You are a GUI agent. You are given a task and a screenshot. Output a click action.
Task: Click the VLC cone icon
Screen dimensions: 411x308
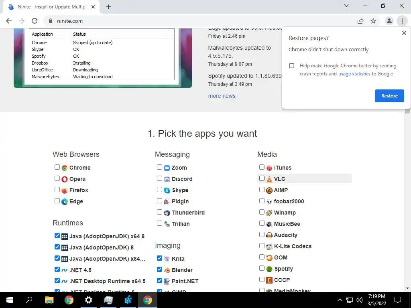269,179
